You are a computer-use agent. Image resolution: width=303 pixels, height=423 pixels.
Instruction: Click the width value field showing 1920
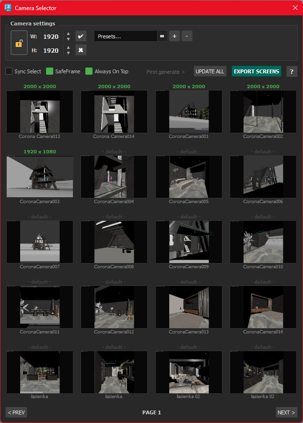51,37
